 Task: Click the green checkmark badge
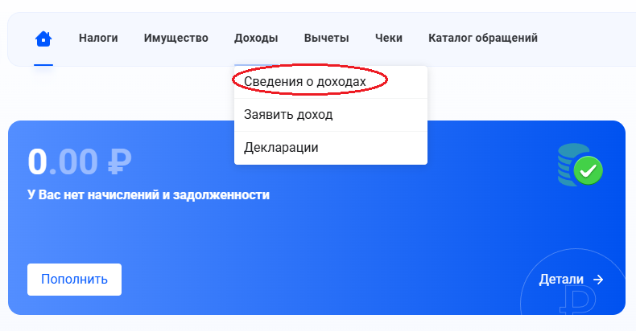click(x=589, y=170)
